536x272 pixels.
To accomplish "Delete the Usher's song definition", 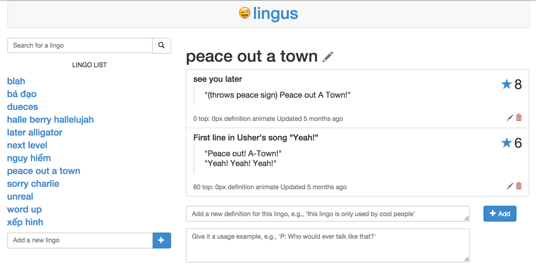I will click(519, 186).
